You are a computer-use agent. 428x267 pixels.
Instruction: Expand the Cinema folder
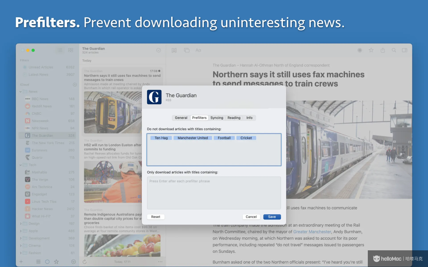click(20, 246)
